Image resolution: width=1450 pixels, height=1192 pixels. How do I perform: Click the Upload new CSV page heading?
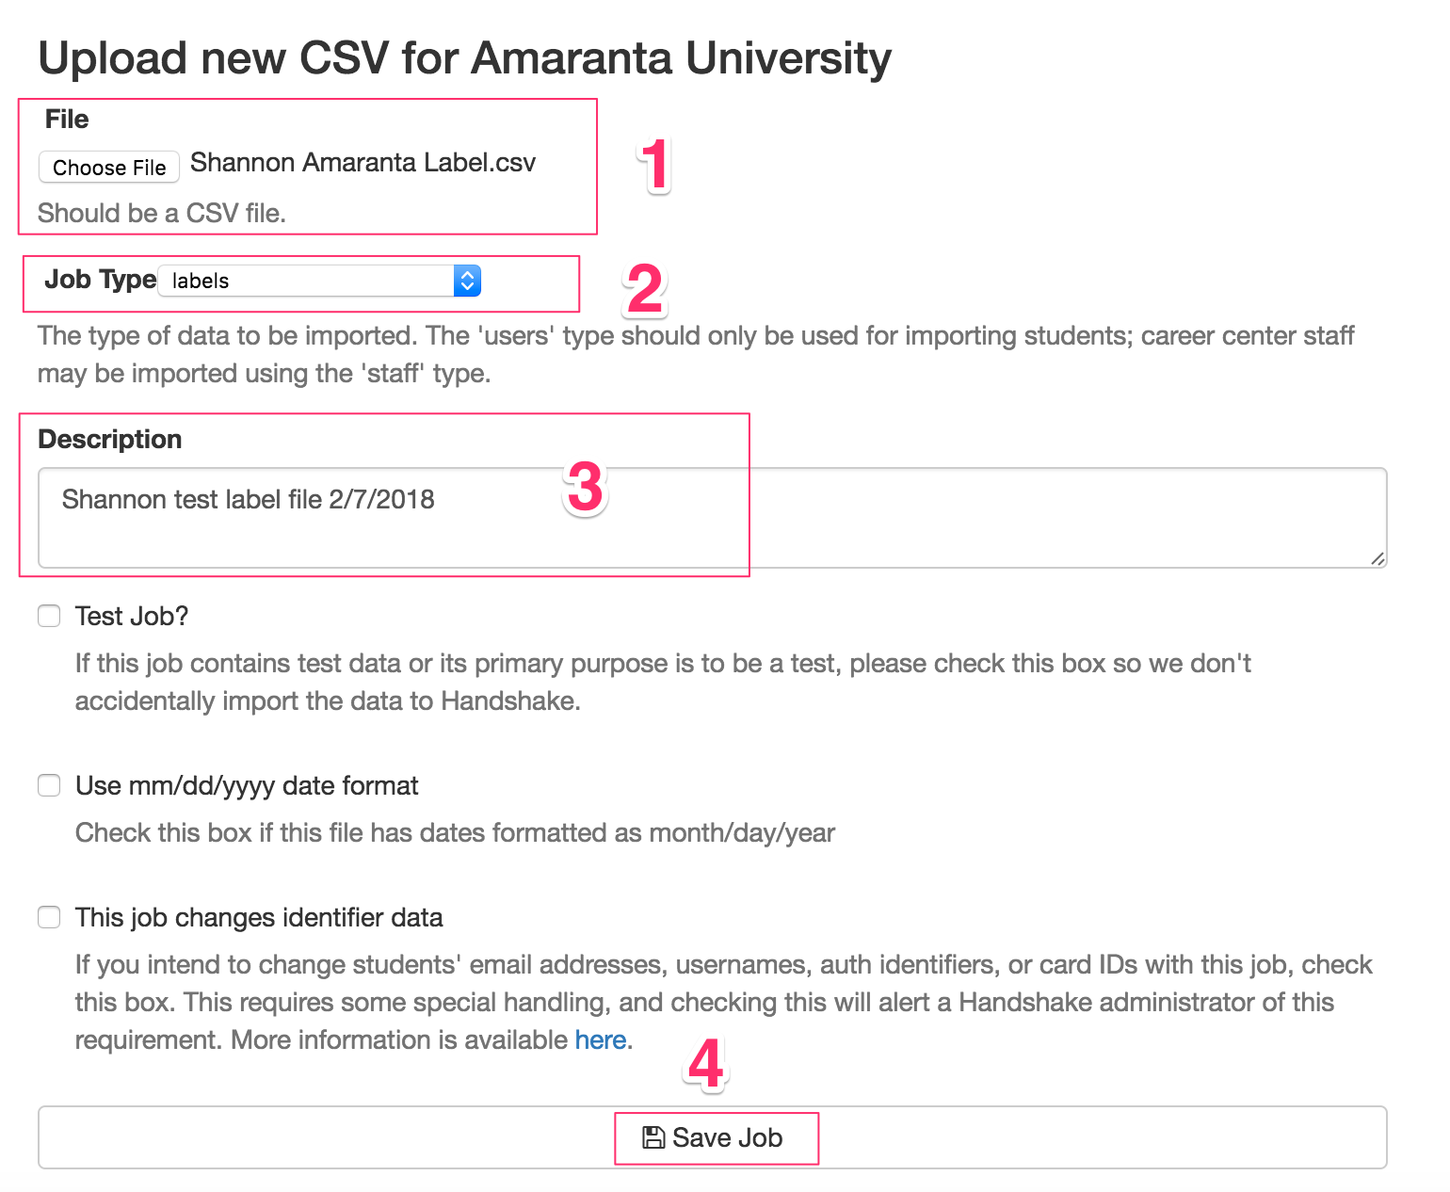[x=464, y=58]
